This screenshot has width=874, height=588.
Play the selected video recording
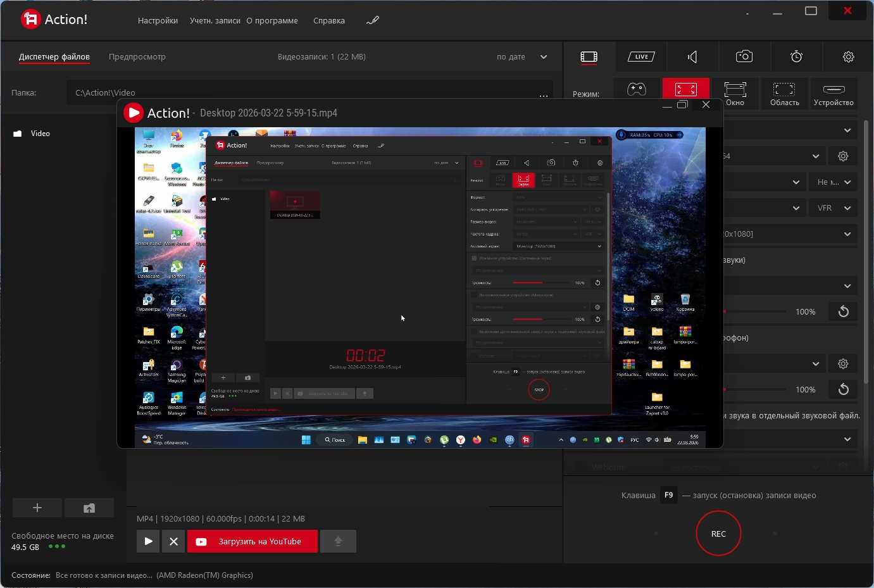pos(148,541)
